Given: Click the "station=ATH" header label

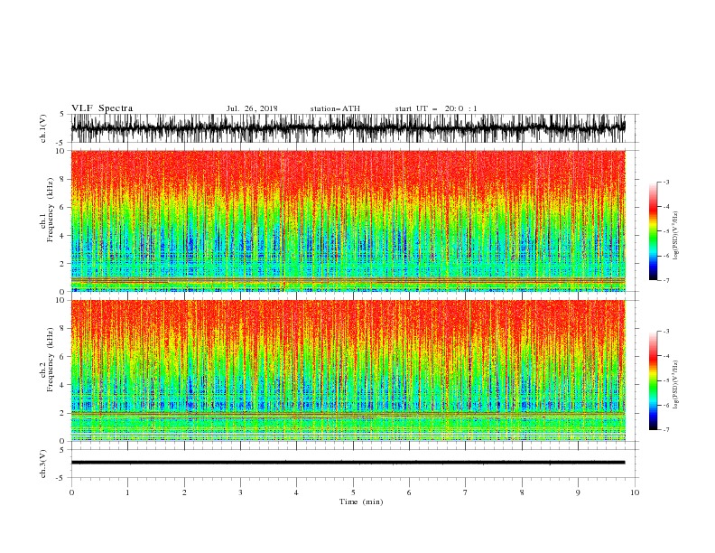Looking at the screenshot, I should [335, 108].
